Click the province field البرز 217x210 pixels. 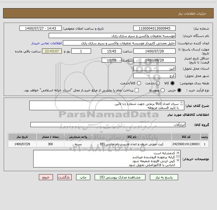(154, 68)
